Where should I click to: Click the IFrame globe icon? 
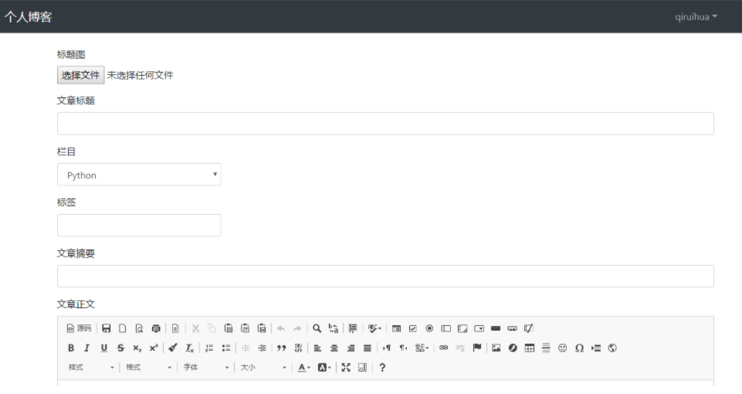click(612, 348)
